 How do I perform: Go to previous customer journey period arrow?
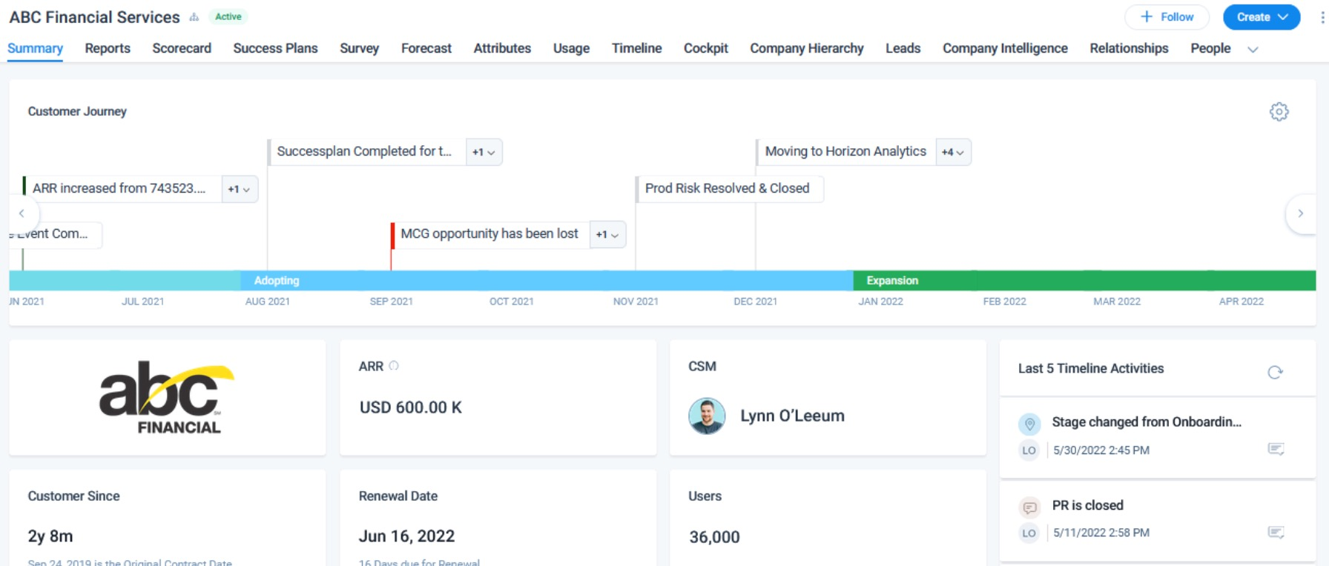point(22,213)
